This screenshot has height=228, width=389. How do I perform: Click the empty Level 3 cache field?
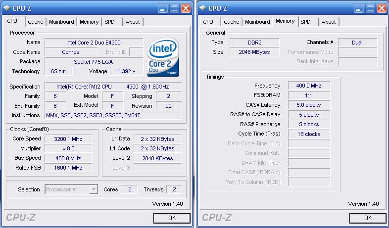(157, 168)
